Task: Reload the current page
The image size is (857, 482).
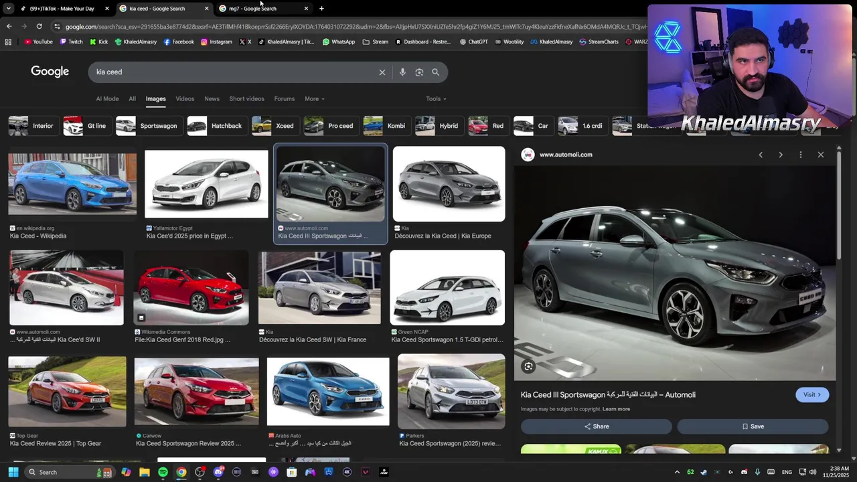Action: pos(40,26)
